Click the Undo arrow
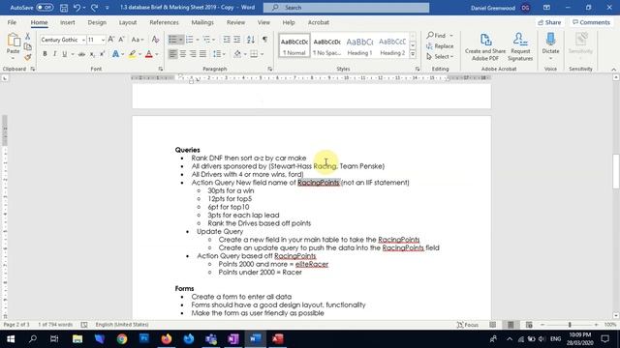The width and height of the screenshot is (620, 348). click(77, 8)
